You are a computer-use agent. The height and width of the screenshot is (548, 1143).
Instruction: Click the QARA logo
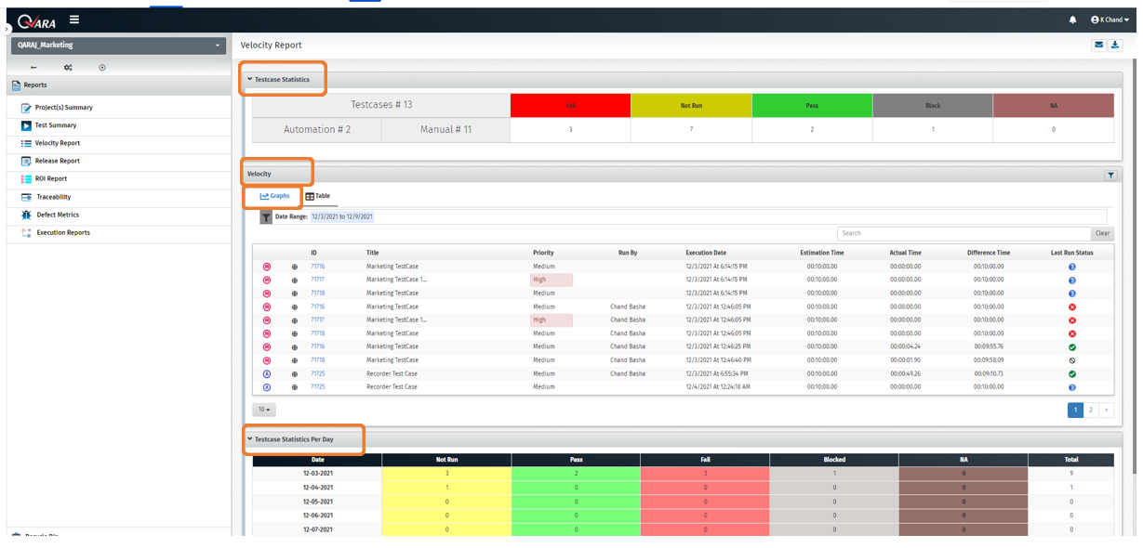[x=37, y=20]
